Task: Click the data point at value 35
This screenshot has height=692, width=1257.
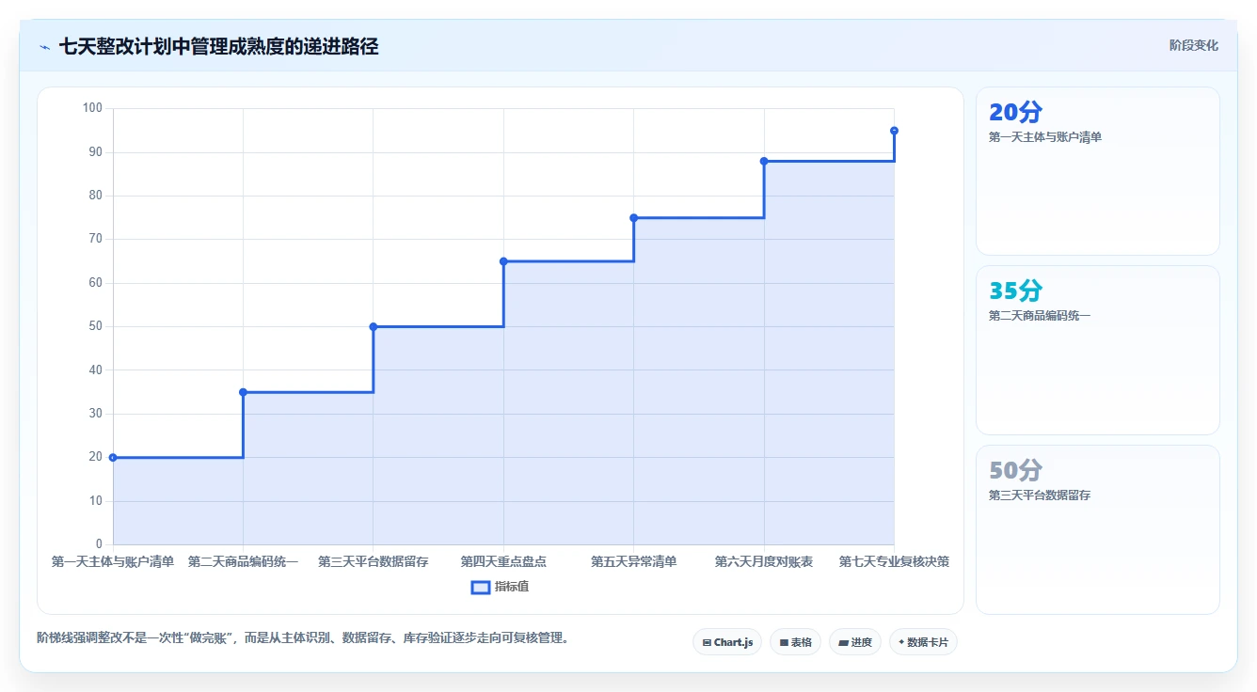Action: (243, 392)
